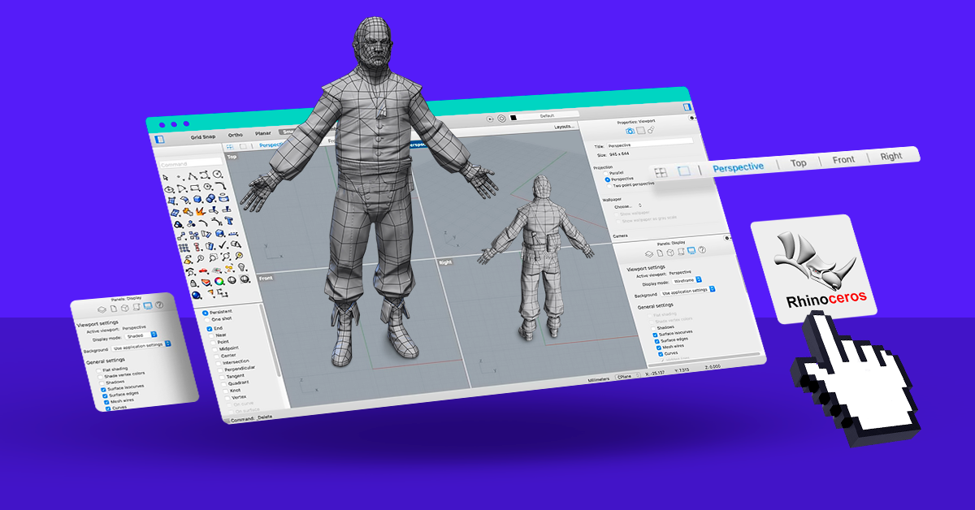Open the Default layer dropdown in top bar
The width and height of the screenshot is (975, 510).
pos(545,116)
